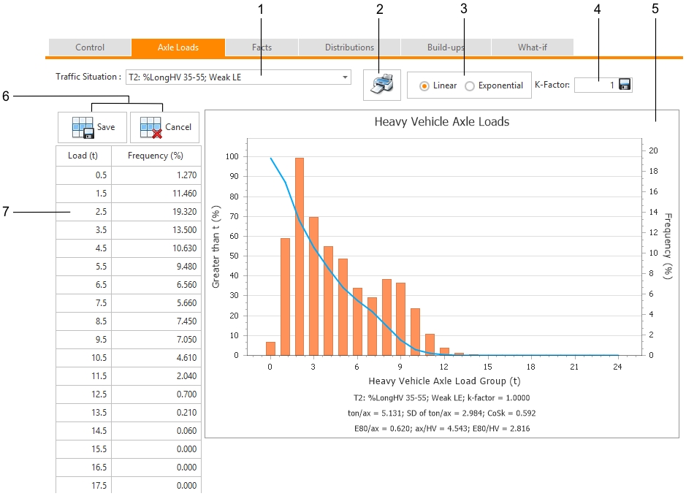Click the Load (t) column header
The image size is (686, 496).
pyautogui.click(x=83, y=156)
